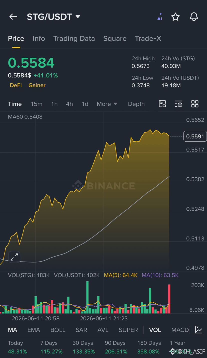Expand the More intervals dropdown
Image resolution: width=207 pixels, height=358 pixels.
point(107,104)
